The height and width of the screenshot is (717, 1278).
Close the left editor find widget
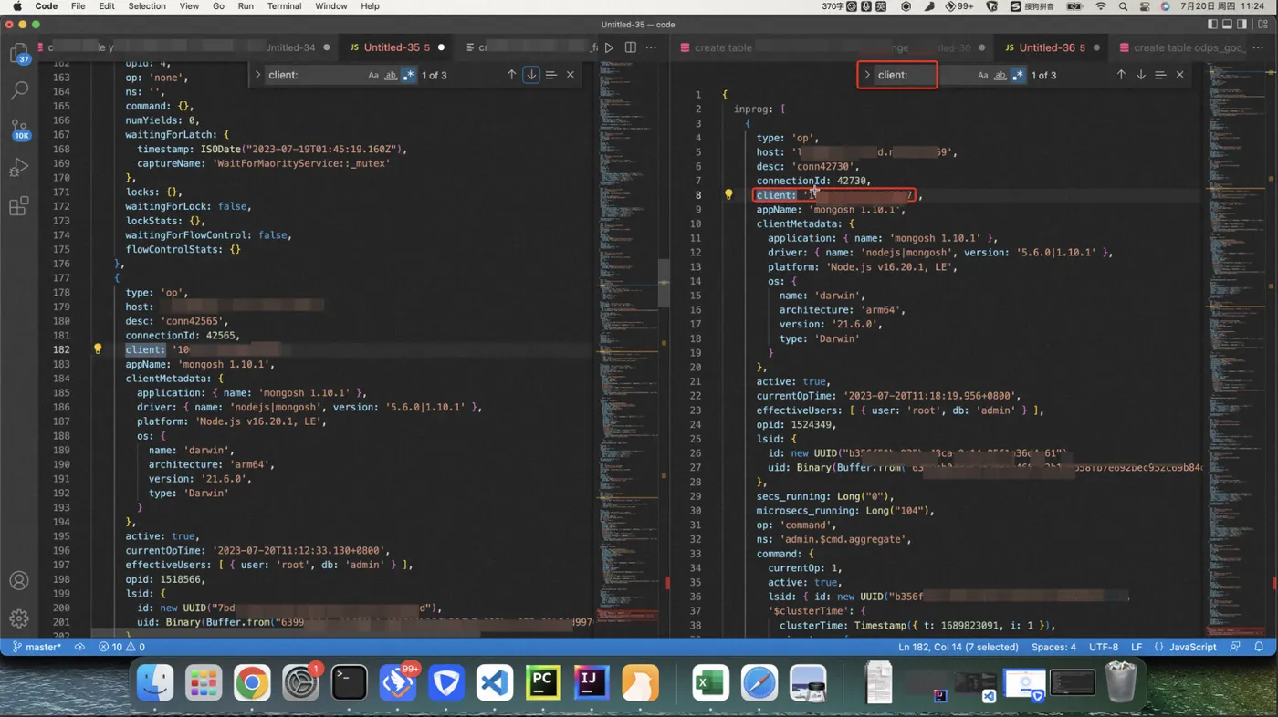click(571, 75)
